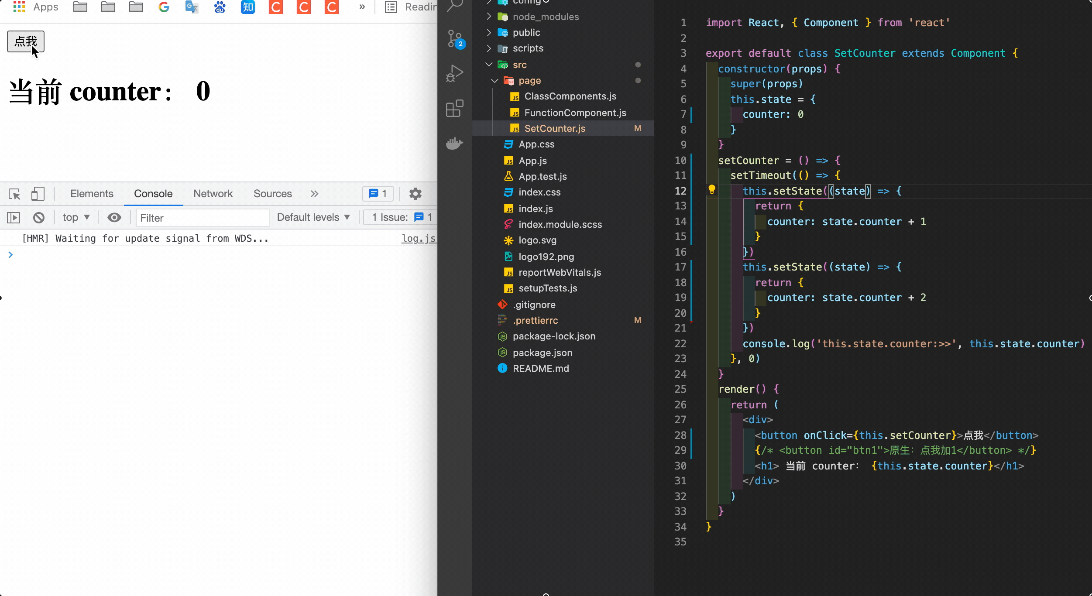Viewport: 1092px width, 596px height.
Task: Expand the public folder
Action: 489,32
